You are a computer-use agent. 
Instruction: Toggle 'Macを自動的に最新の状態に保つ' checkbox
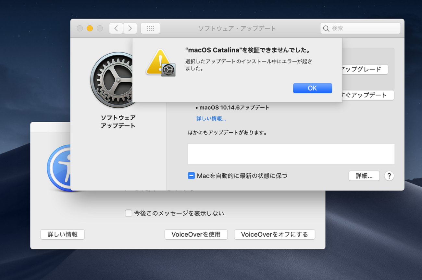[191, 176]
